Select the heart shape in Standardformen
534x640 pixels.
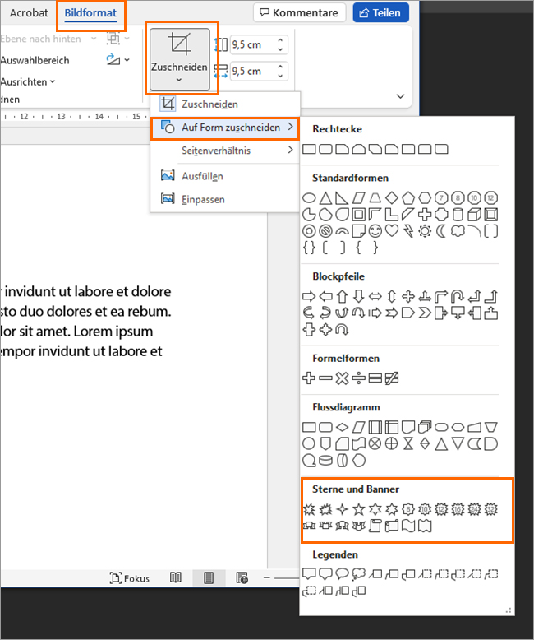(391, 231)
